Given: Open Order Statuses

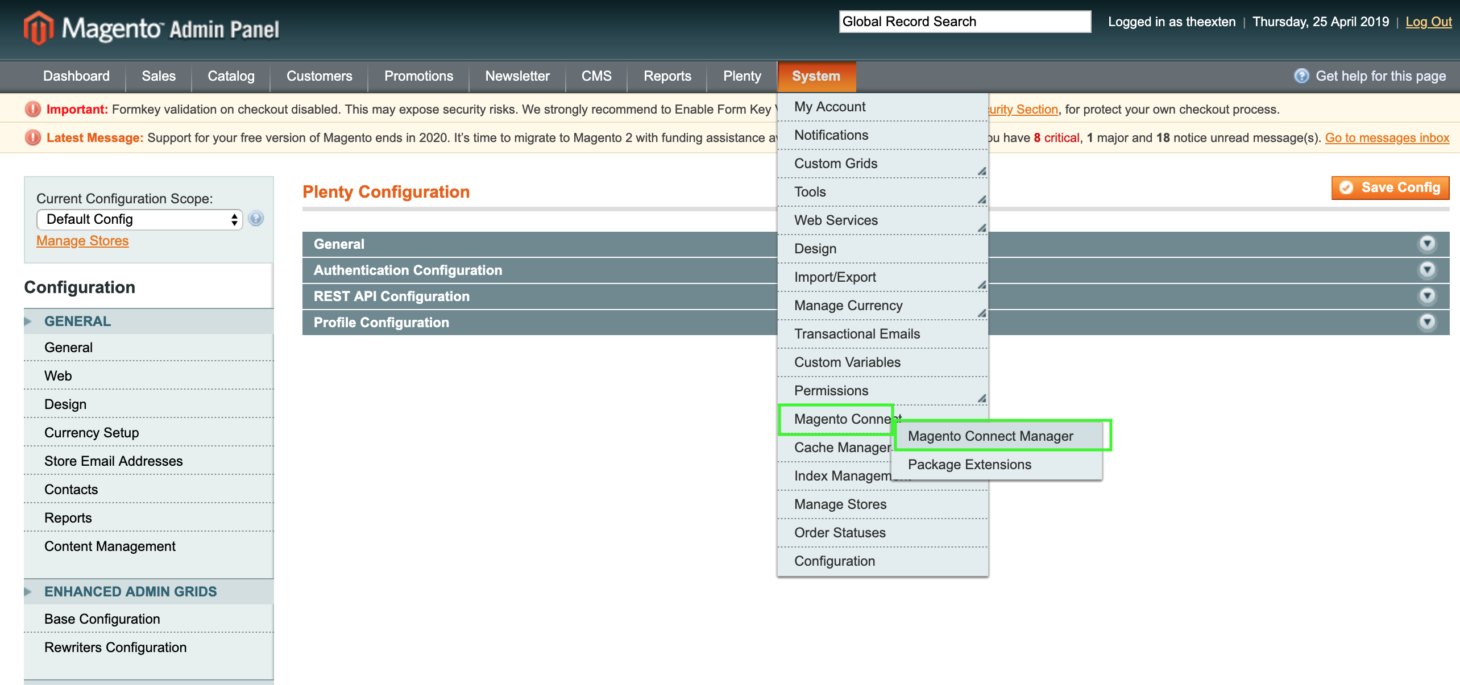Looking at the screenshot, I should click(x=882, y=533).
